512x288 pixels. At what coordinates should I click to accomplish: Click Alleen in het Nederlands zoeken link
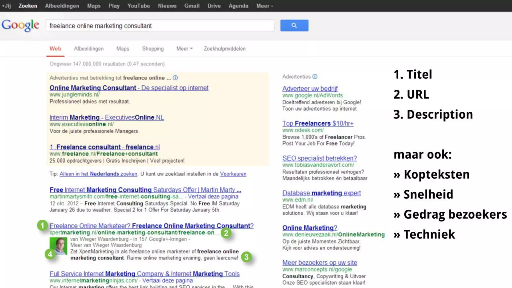pyautogui.click(x=98, y=174)
